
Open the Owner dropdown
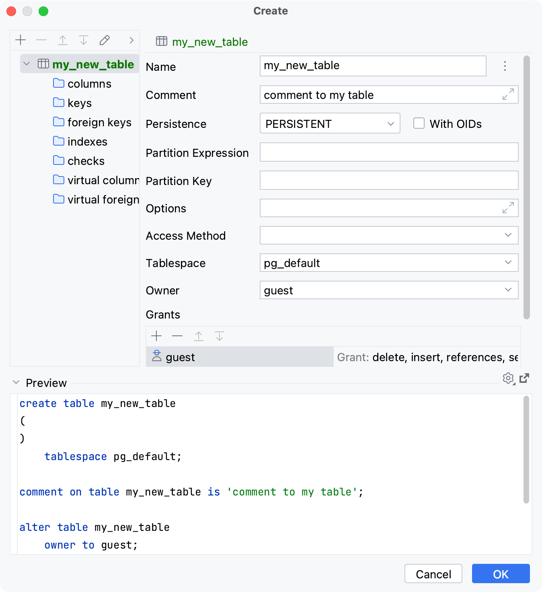tap(389, 290)
